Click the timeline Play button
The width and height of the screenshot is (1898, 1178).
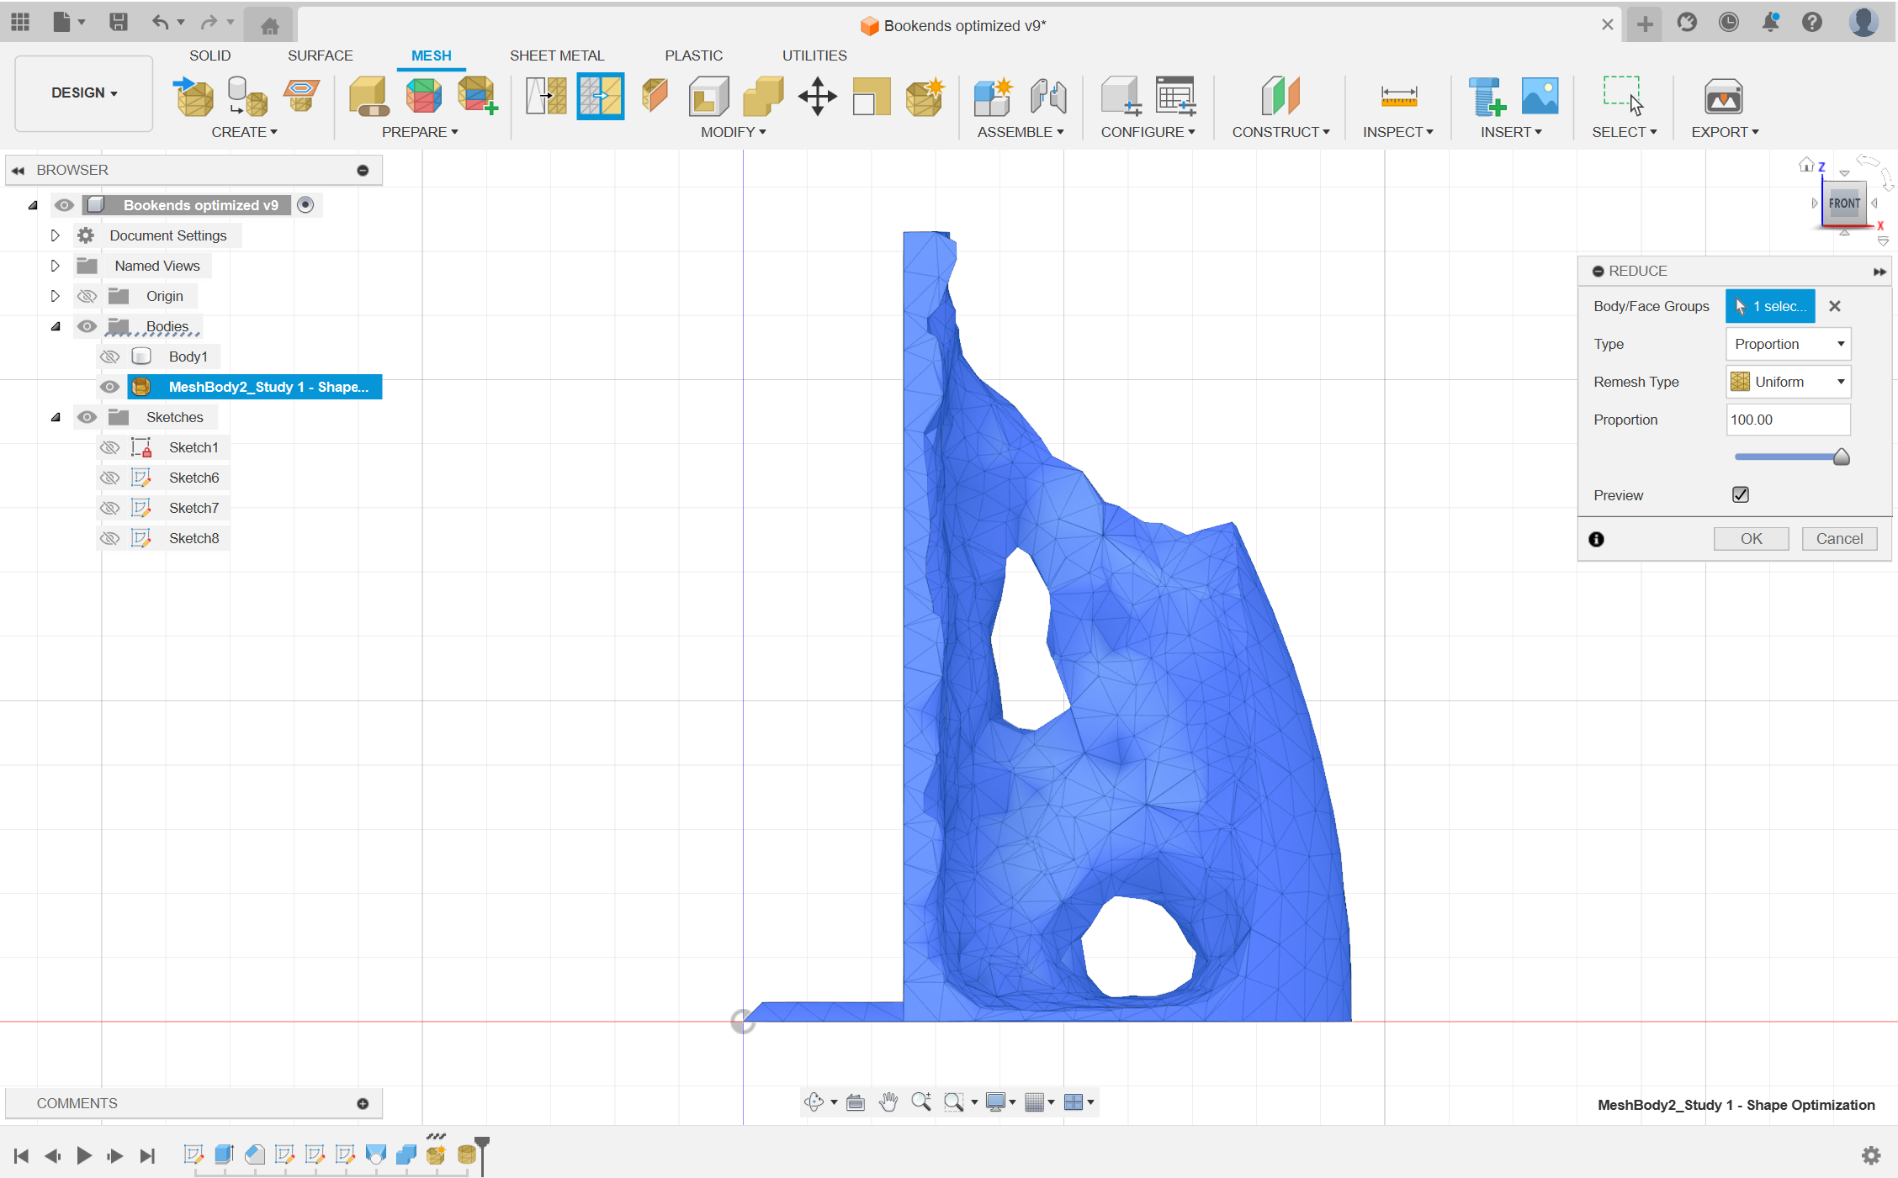coord(84,1155)
